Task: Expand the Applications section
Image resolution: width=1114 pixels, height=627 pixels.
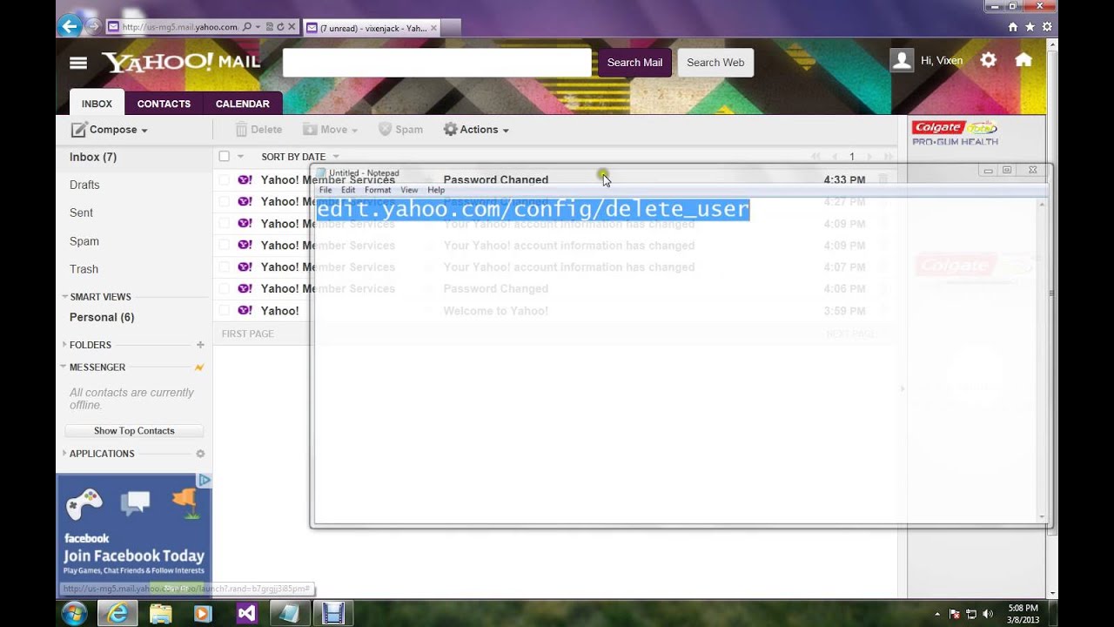Action: pyautogui.click(x=64, y=454)
